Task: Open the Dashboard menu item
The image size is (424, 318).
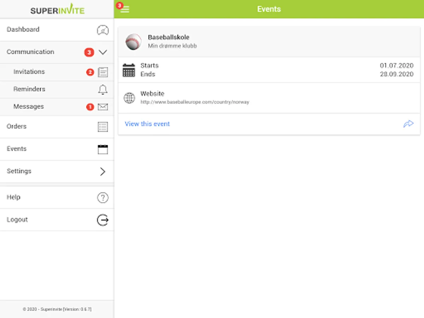Action: pyautogui.click(x=57, y=30)
